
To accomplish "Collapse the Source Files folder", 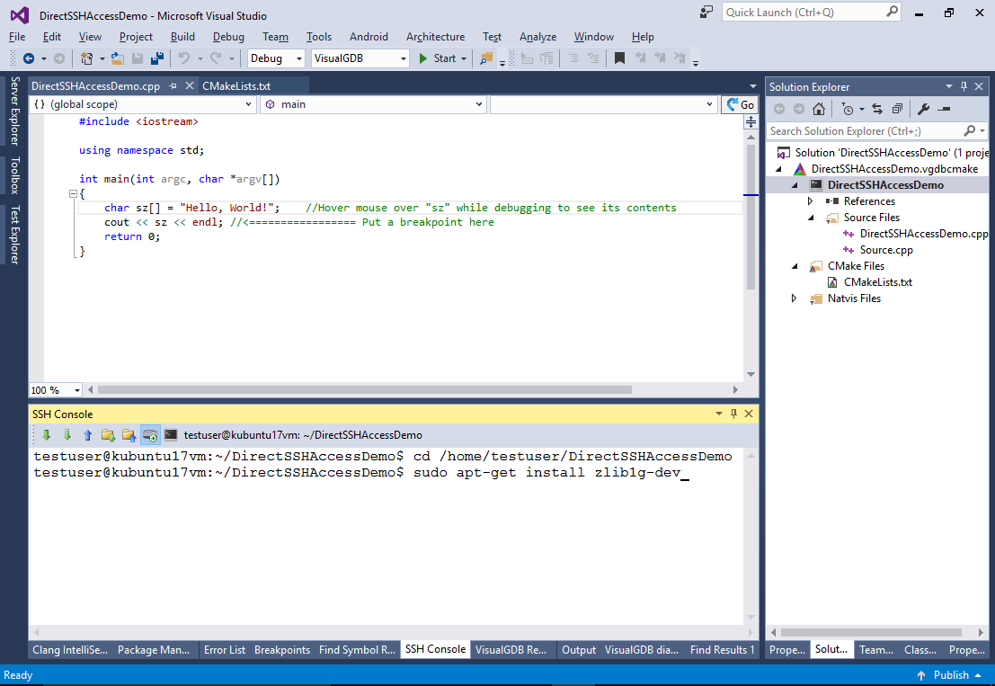I will point(811,218).
